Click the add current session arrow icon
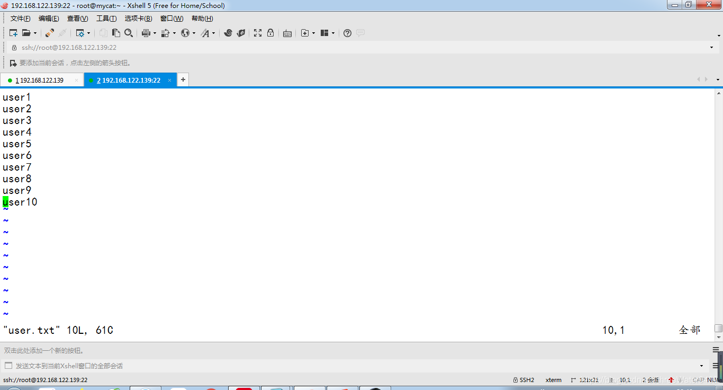Viewport: 723px width, 390px height. point(13,63)
